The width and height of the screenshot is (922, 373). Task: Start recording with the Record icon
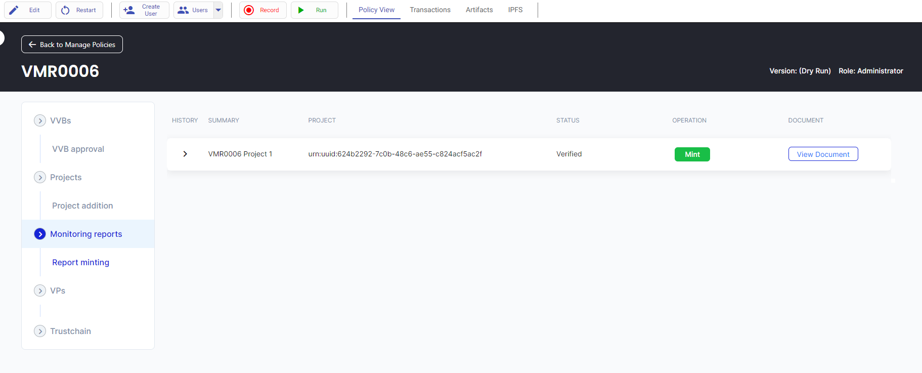249,10
